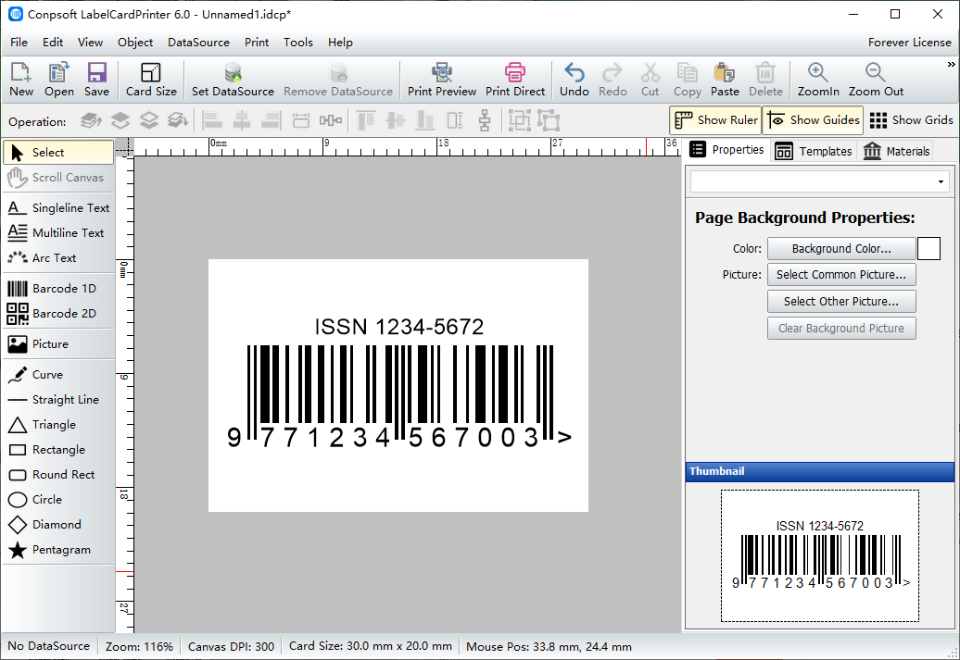This screenshot has height=660, width=960.
Task: Open the View menu
Action: click(x=90, y=43)
